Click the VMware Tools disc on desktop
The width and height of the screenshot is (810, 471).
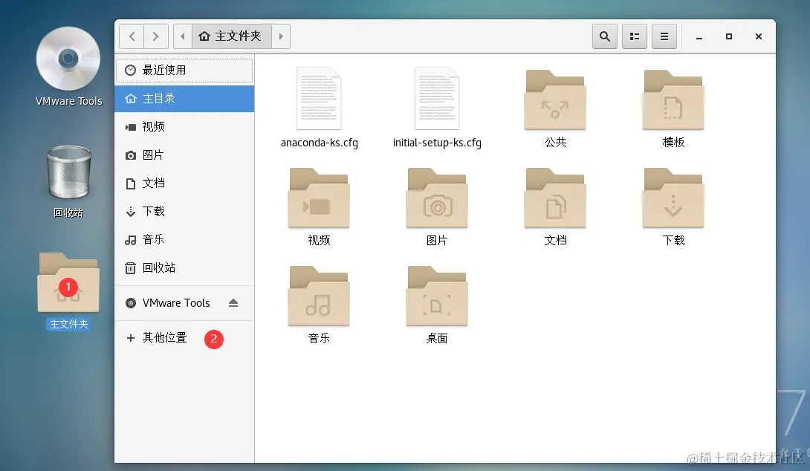tap(68, 59)
